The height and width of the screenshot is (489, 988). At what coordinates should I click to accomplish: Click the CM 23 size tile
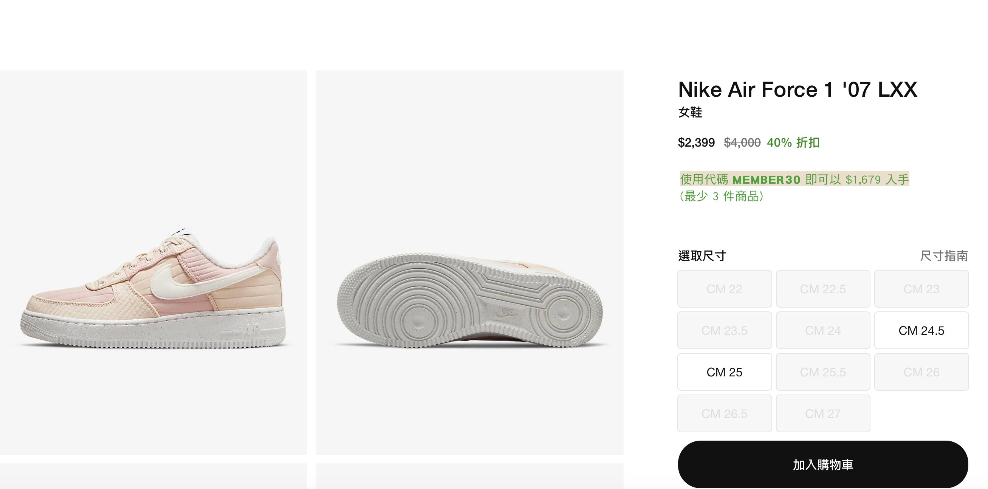tap(921, 289)
